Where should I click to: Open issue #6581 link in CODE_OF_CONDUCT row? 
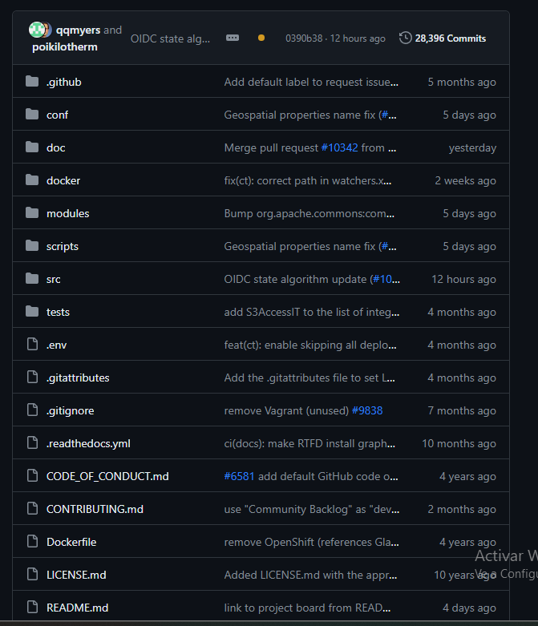coord(239,476)
